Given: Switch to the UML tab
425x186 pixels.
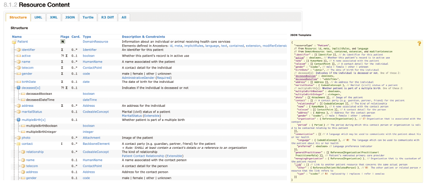Looking at the screenshot, I should coord(38,17).
